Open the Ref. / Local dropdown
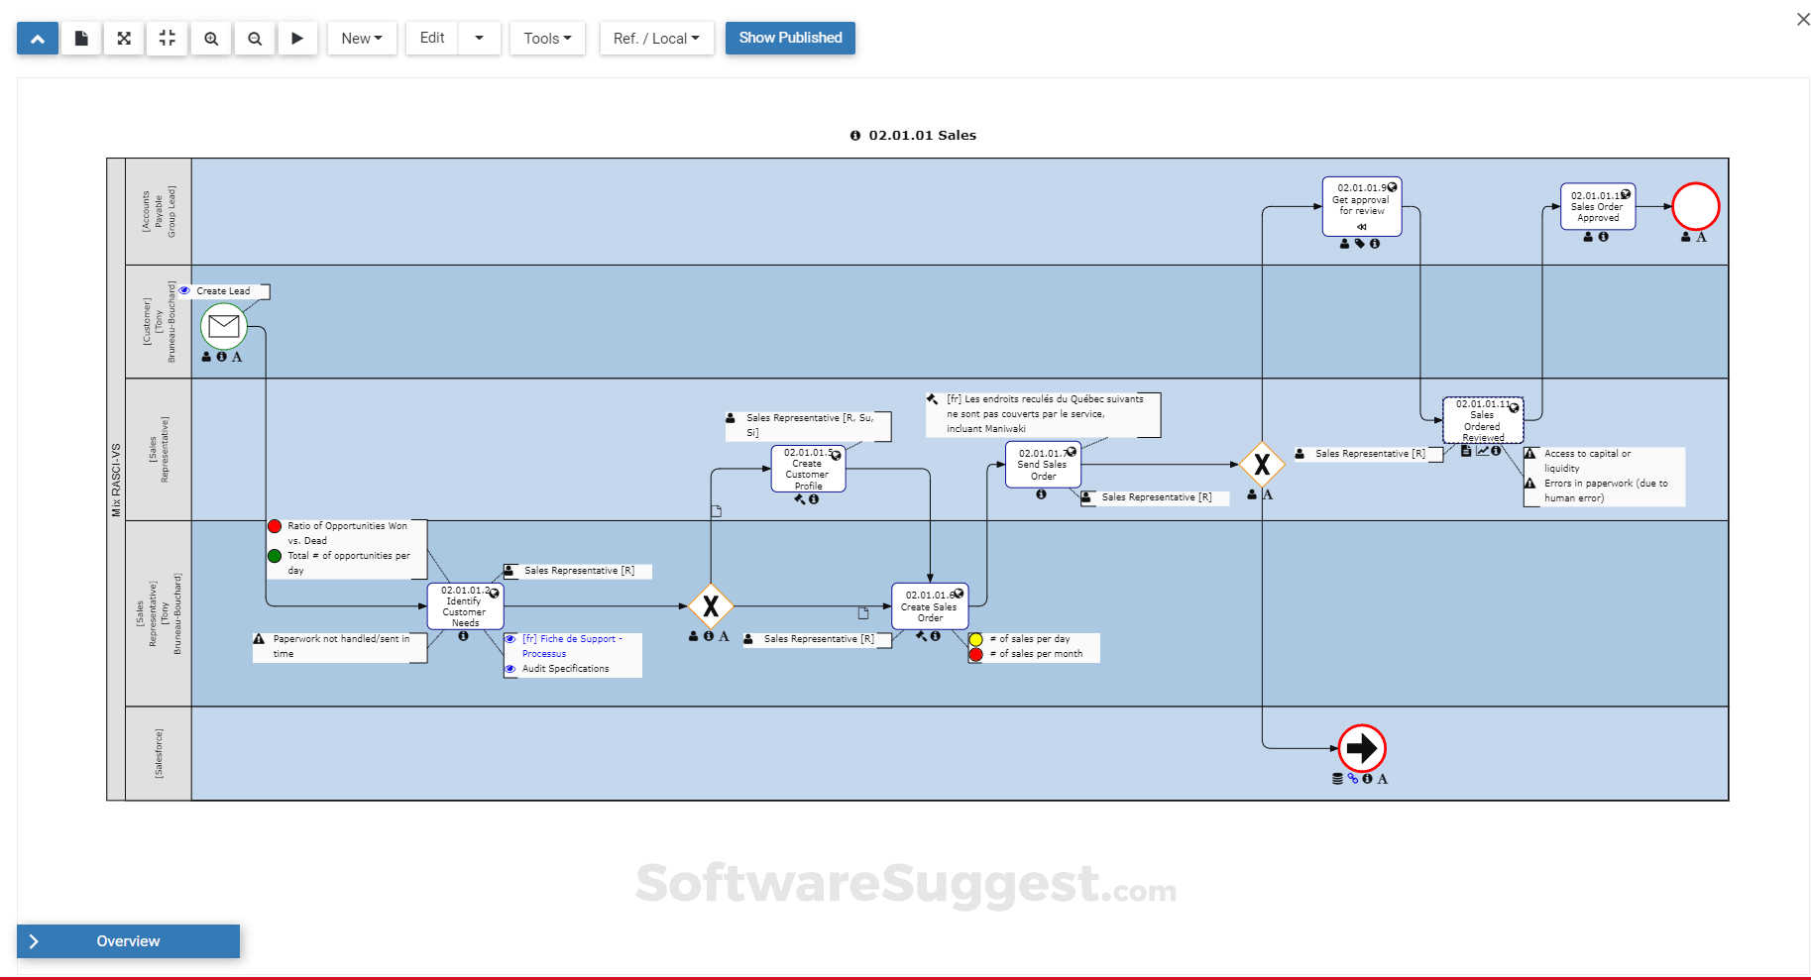 pyautogui.click(x=656, y=38)
